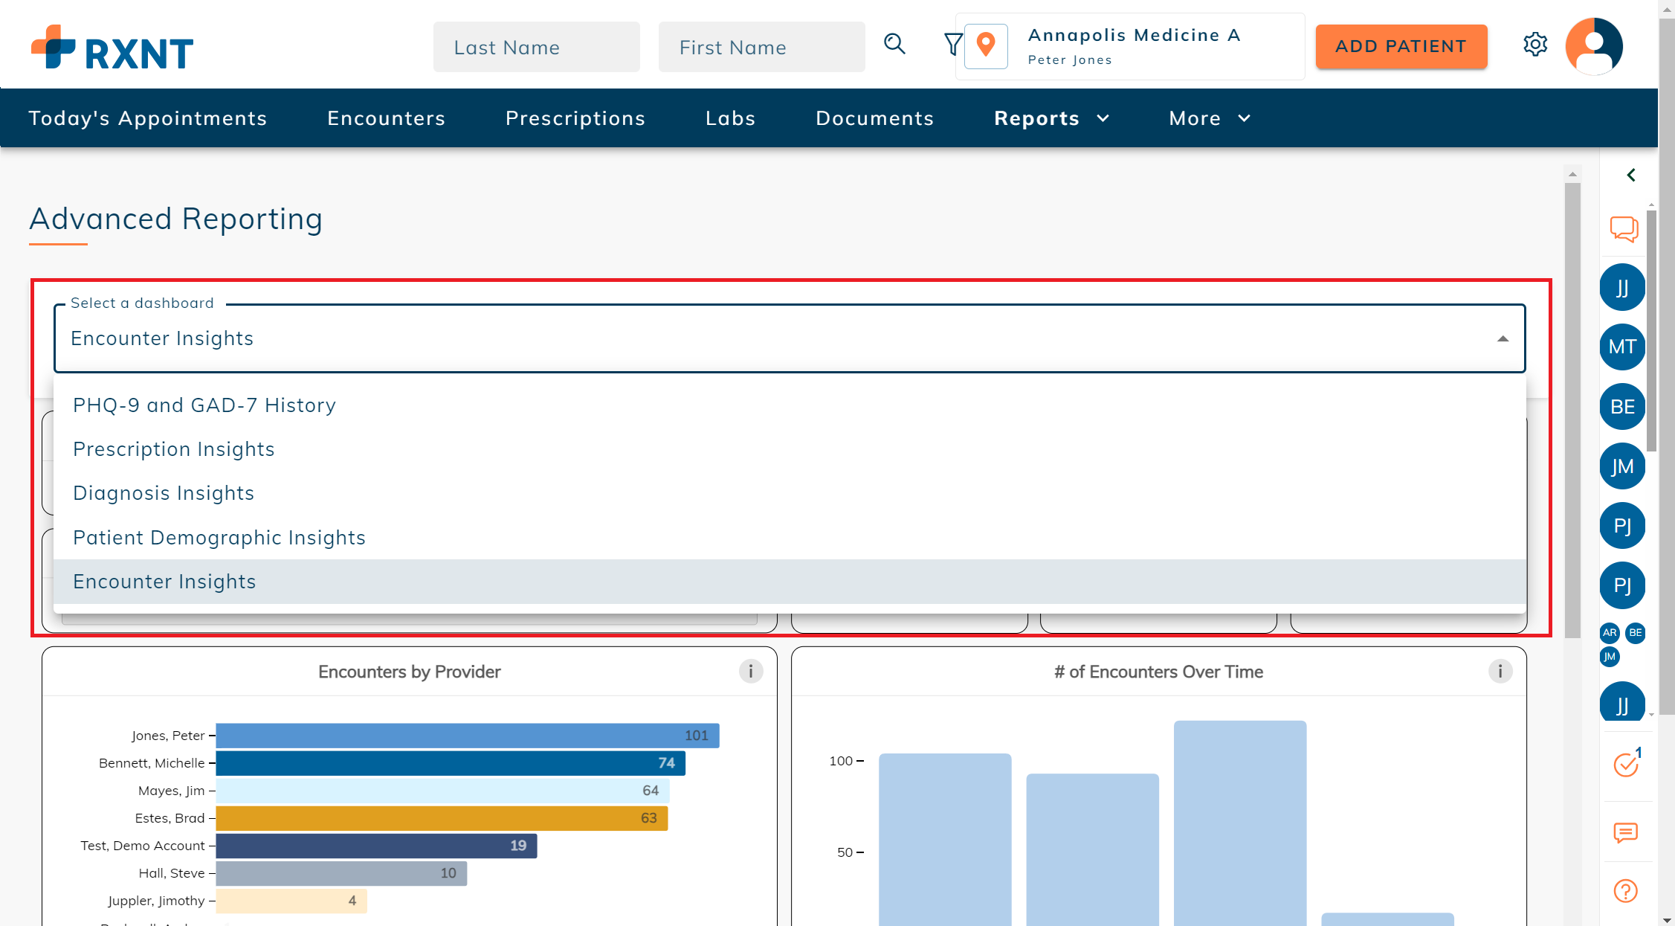Open the filter funnel icon
Screen dimensions: 1675x926
[952, 45]
